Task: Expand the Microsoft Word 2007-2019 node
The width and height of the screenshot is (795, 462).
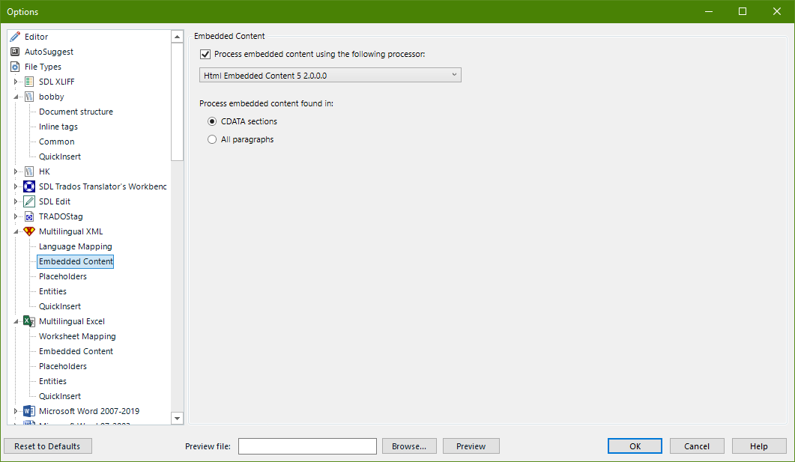Action: click(x=16, y=411)
